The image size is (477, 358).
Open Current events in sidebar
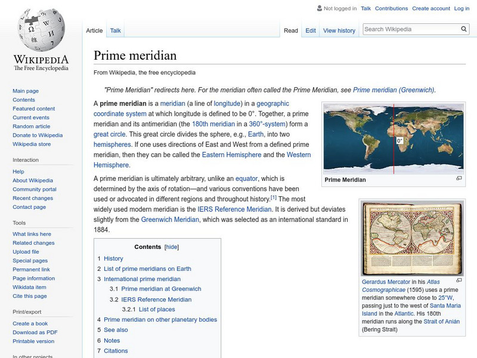pos(31,117)
